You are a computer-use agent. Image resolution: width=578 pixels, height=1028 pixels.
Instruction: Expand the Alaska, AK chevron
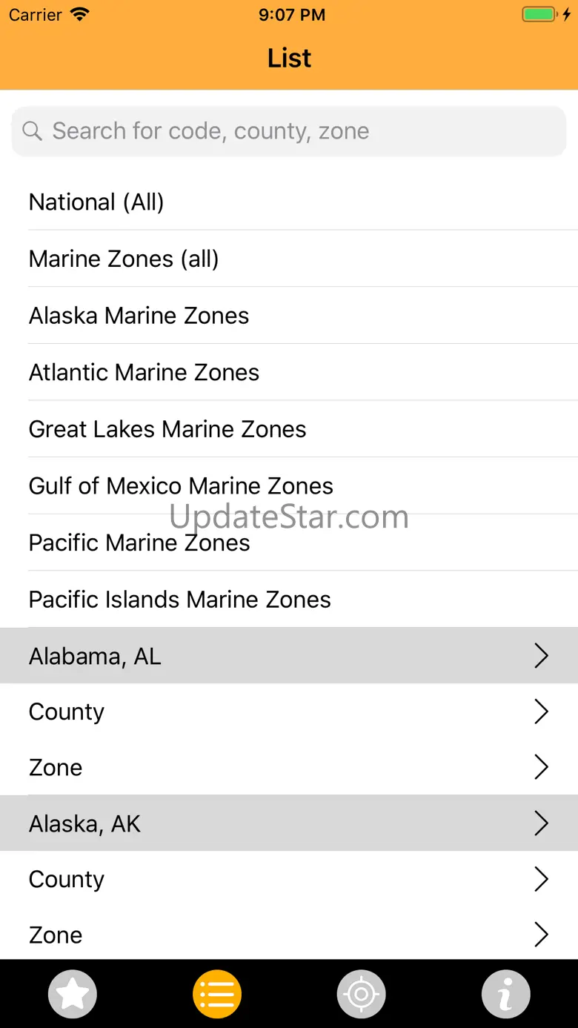(x=541, y=823)
